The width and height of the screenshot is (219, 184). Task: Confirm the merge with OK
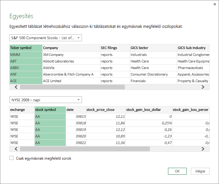tap(177, 171)
